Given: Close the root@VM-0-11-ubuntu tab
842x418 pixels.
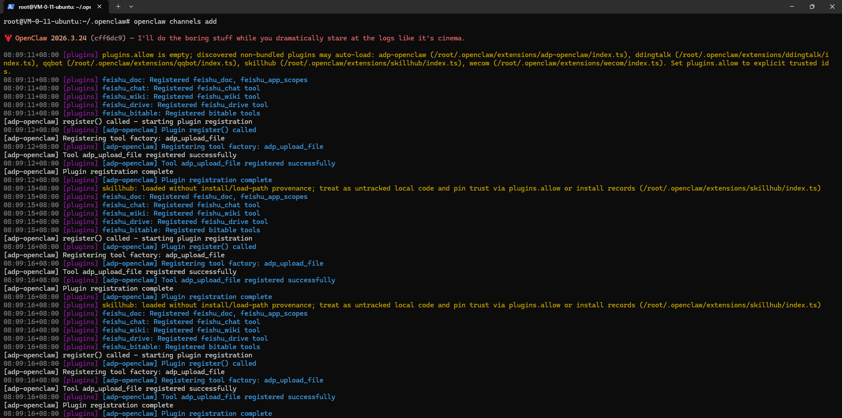Looking at the screenshot, I should tap(100, 7).
